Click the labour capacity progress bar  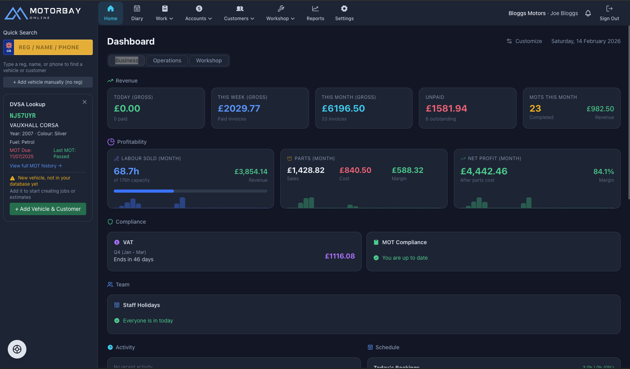point(190,191)
